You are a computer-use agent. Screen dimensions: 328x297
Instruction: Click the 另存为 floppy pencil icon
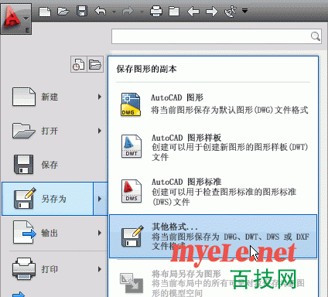[x=25, y=198]
